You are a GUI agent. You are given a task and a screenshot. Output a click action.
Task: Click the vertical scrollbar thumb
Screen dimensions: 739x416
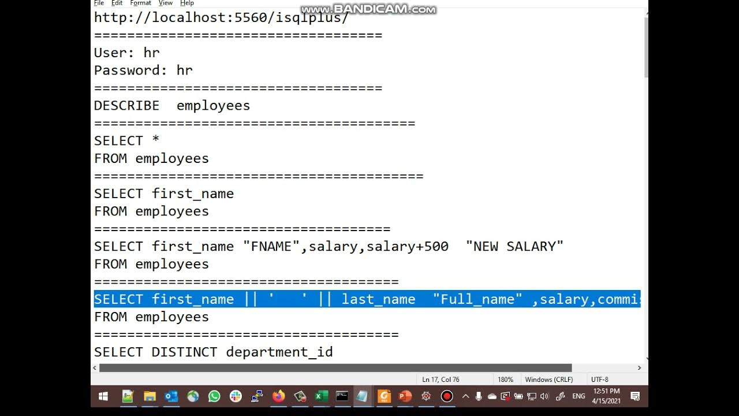point(646,47)
